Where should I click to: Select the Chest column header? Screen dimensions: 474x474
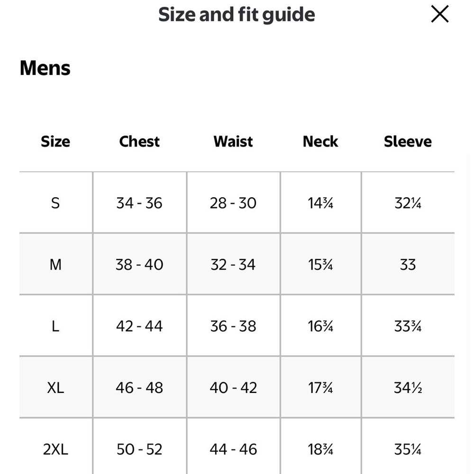(139, 141)
